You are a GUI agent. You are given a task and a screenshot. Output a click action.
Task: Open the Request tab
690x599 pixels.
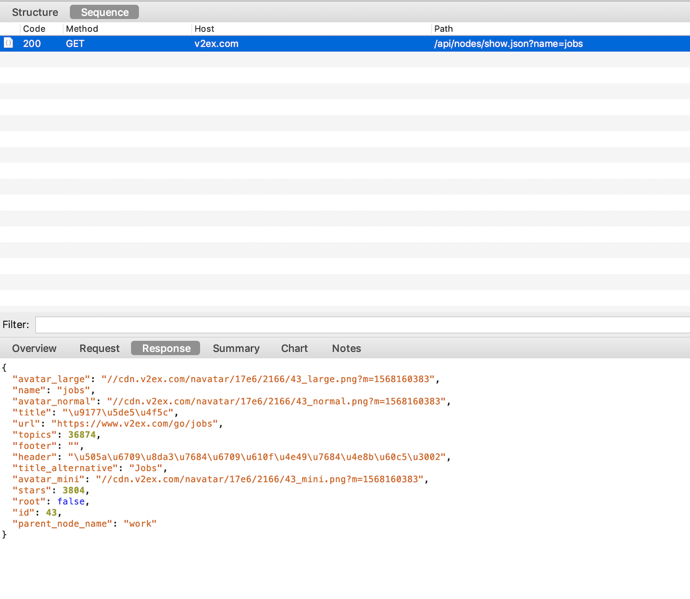100,348
